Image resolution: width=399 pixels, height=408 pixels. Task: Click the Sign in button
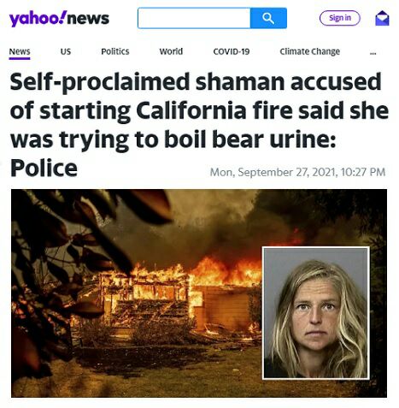tap(340, 18)
